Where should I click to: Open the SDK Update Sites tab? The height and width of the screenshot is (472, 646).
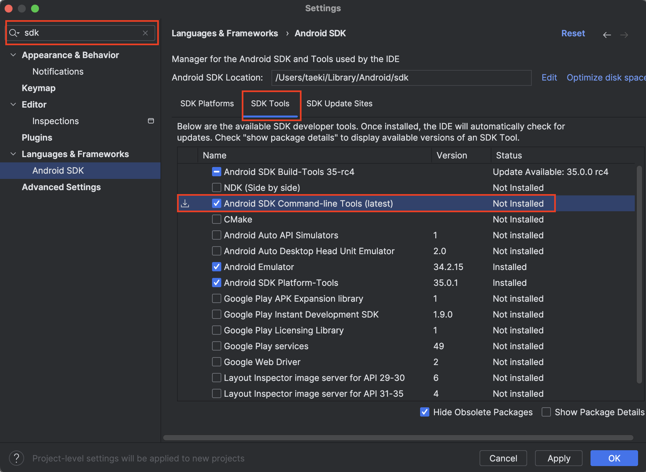tap(339, 103)
